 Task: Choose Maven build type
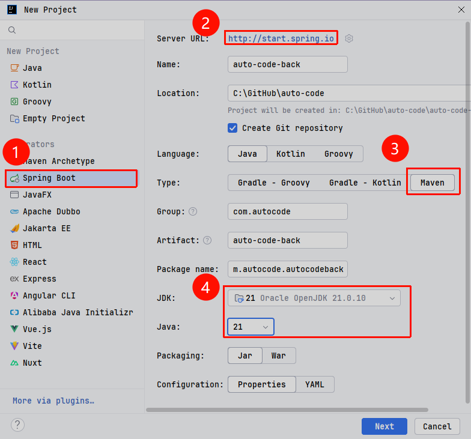(x=433, y=183)
